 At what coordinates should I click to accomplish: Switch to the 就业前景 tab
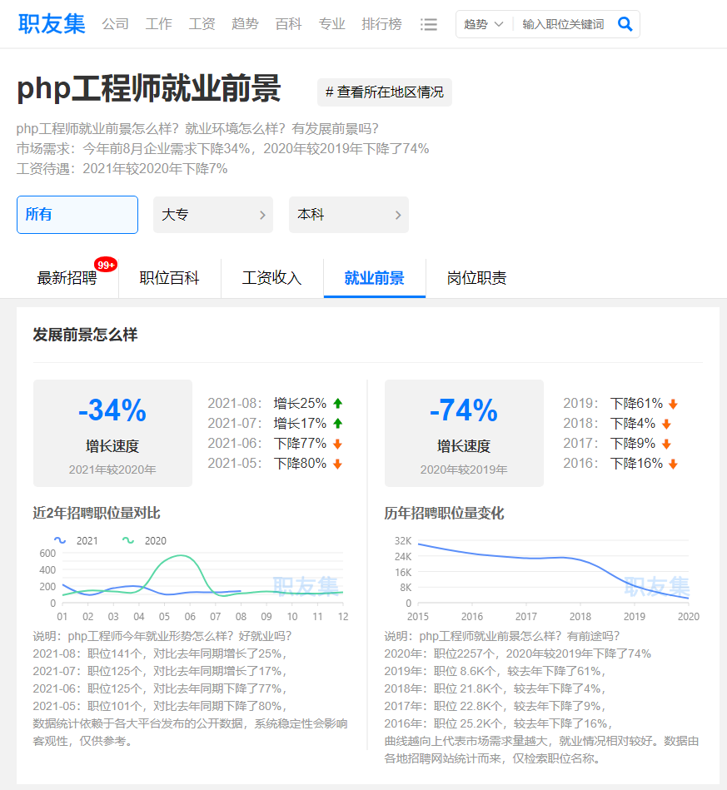(375, 278)
